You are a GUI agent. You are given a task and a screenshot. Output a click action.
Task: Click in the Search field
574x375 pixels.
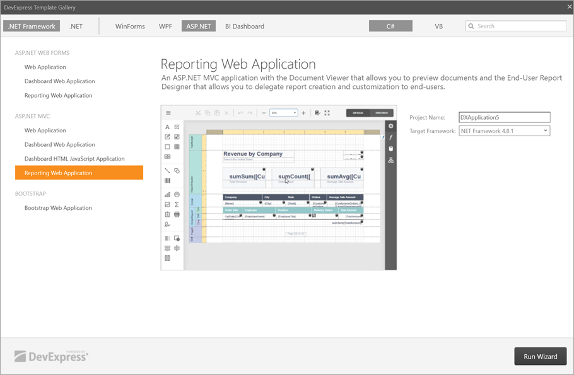516,26
